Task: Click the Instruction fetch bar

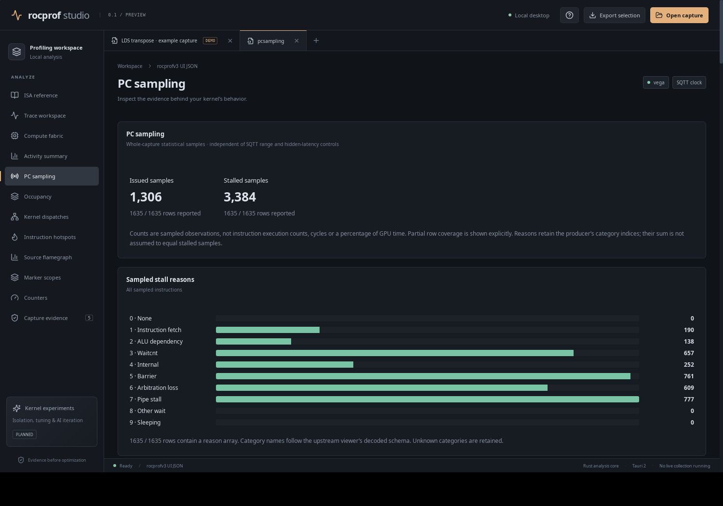Action: [x=268, y=330]
